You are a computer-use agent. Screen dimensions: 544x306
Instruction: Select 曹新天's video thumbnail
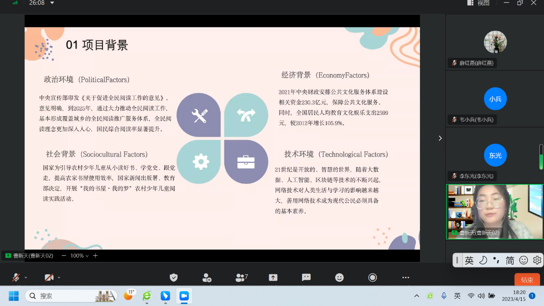click(x=495, y=212)
